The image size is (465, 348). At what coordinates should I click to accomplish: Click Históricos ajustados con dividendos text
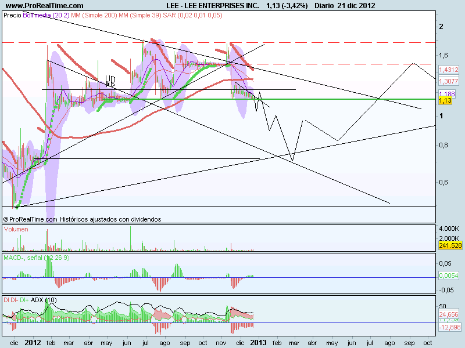(110, 219)
